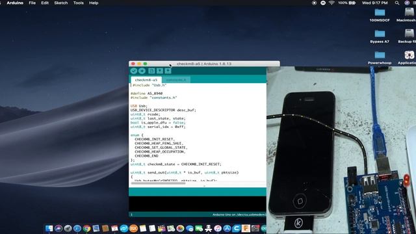Screen dimensions: 416x234
Task: Open Siri from the Dock
Action: pos(58,228)
